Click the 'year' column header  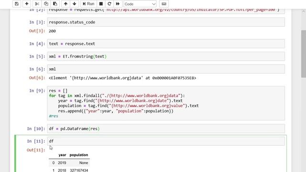(62, 155)
